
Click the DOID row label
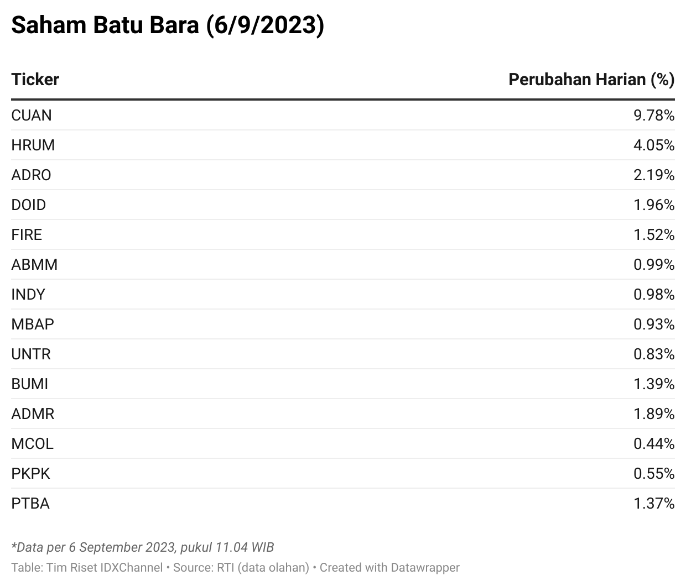pos(29,205)
